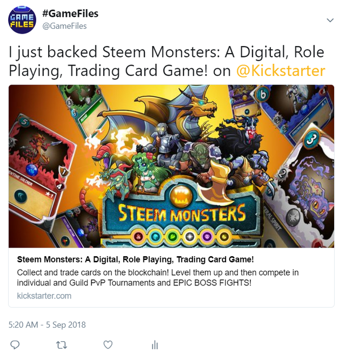Open the GameFiles profile avatar
Viewport: 346px width, 359px height.
(x=22, y=20)
